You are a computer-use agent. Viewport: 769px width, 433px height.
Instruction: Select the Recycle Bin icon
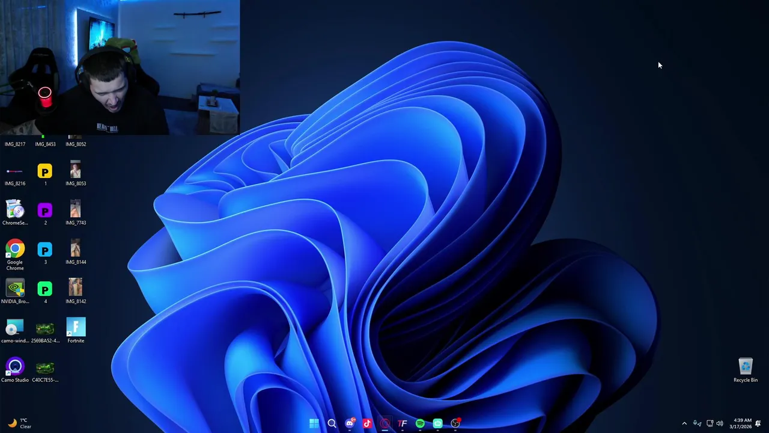coord(746,367)
